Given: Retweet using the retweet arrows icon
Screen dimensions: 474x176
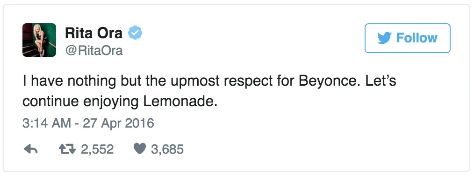Looking at the screenshot, I should tap(67, 149).
